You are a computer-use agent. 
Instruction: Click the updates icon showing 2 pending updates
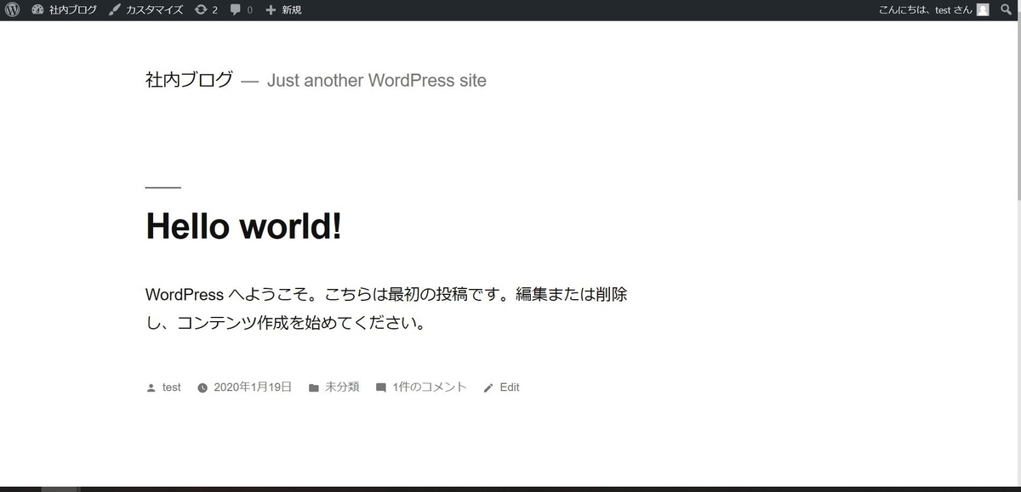pyautogui.click(x=206, y=9)
